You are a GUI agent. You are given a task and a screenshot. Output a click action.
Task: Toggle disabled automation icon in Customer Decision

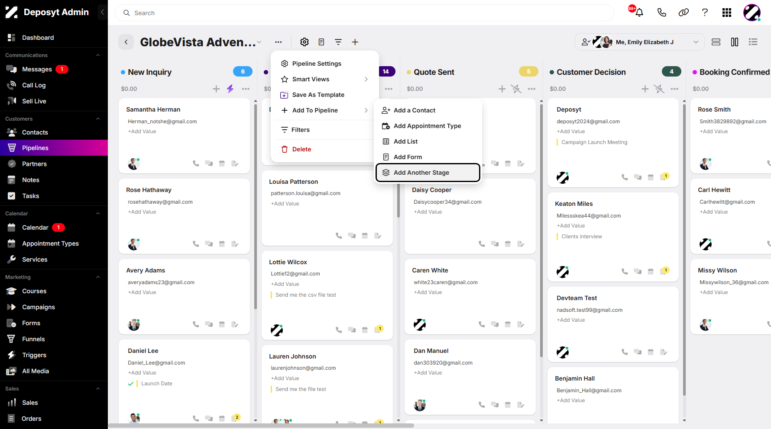tap(659, 89)
